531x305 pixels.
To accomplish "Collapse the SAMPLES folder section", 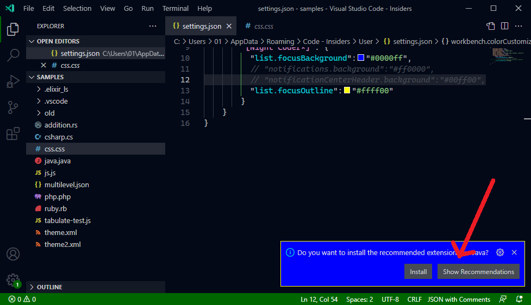I will tap(96, 77).
